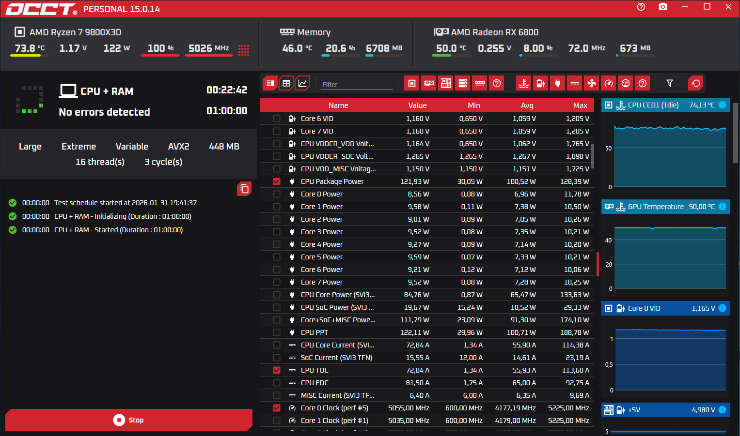740x436 pixels.
Task: Click the '00:22:42' elapsed time
Action: [x=227, y=90]
